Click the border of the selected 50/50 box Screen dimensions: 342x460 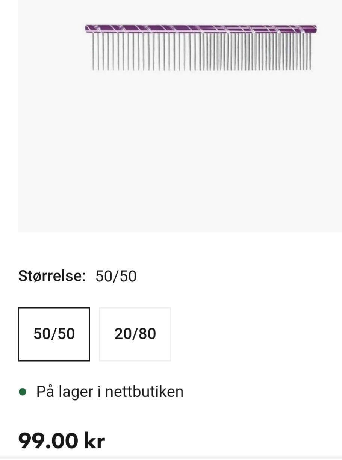click(19, 334)
